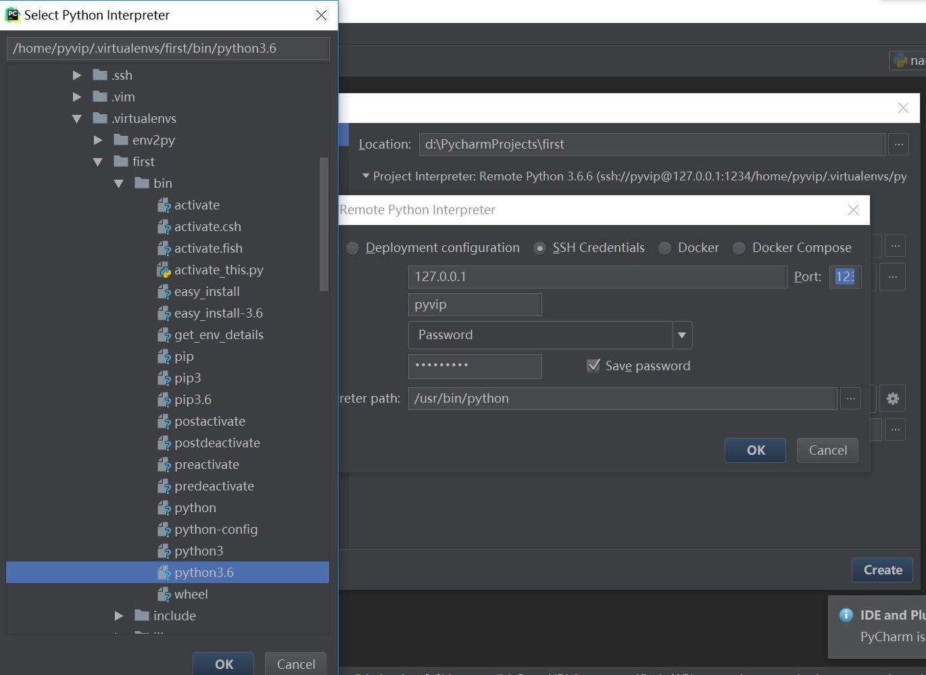
Task: Click the user name field showing pyvip
Action: tap(474, 305)
